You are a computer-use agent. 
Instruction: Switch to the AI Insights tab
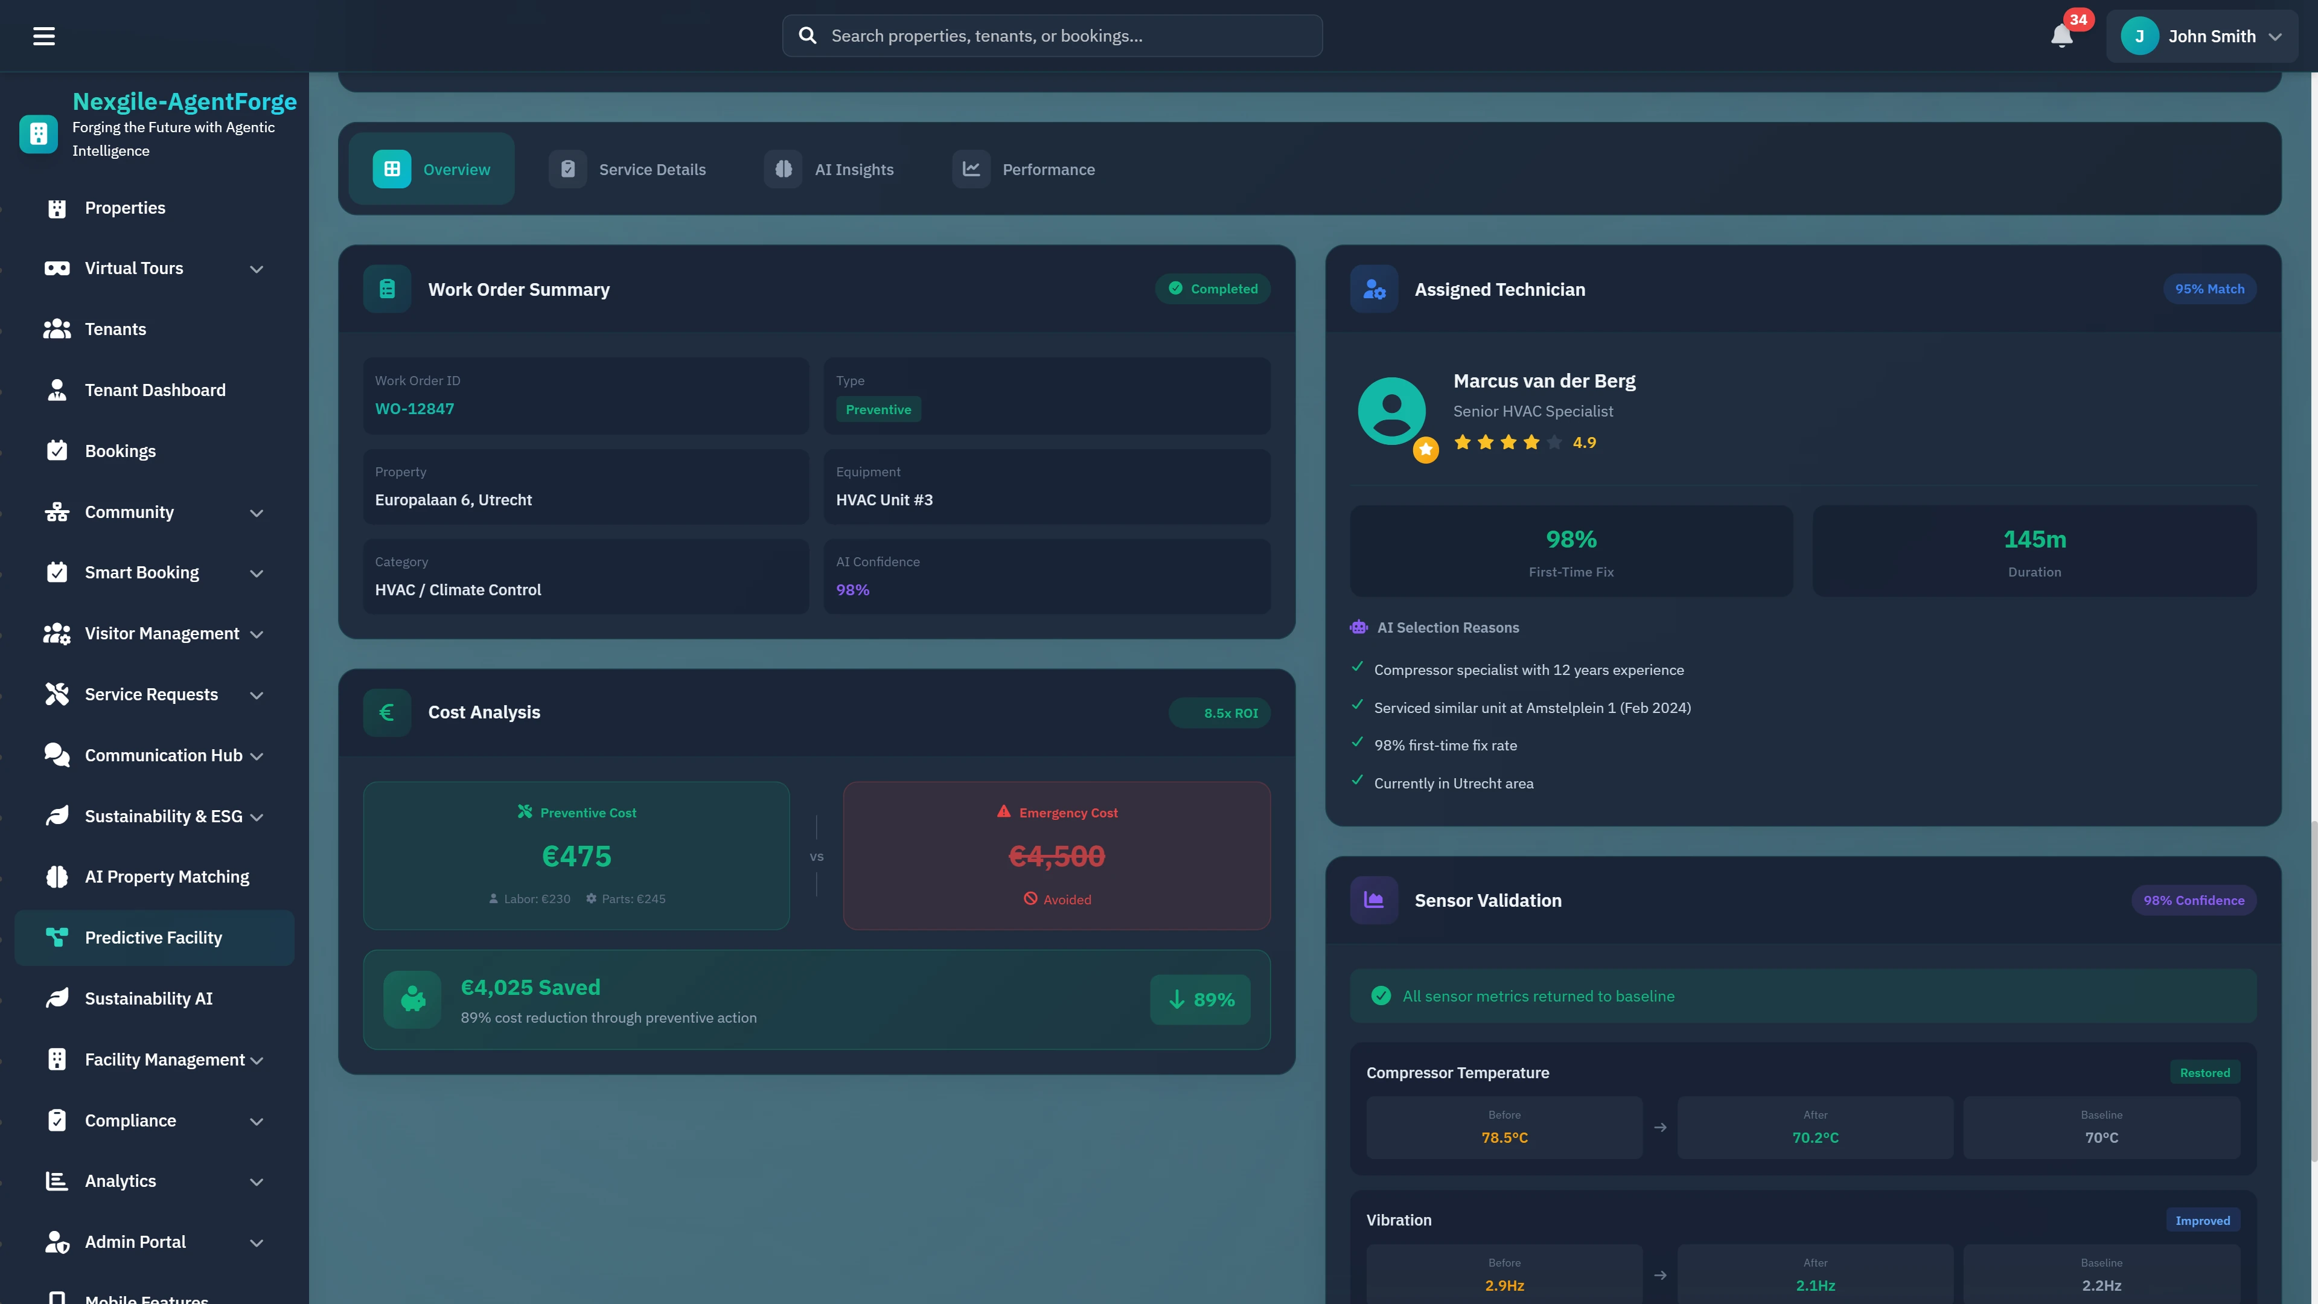point(829,169)
